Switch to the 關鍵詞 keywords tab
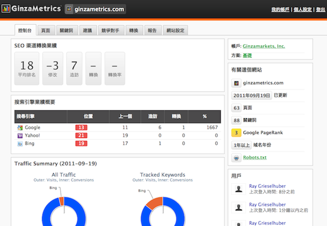 66,31
